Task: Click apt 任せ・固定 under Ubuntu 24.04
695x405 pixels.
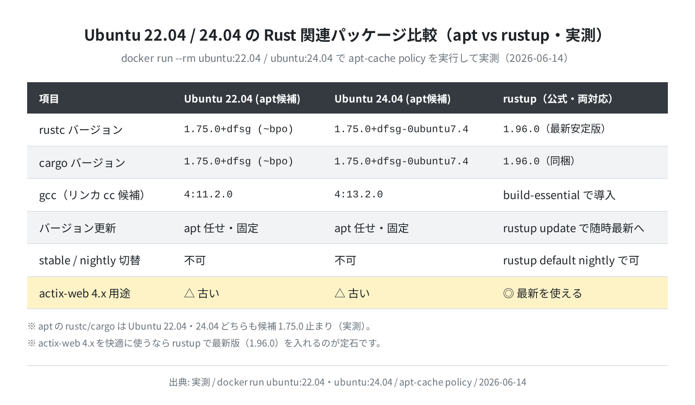Action: (372, 228)
